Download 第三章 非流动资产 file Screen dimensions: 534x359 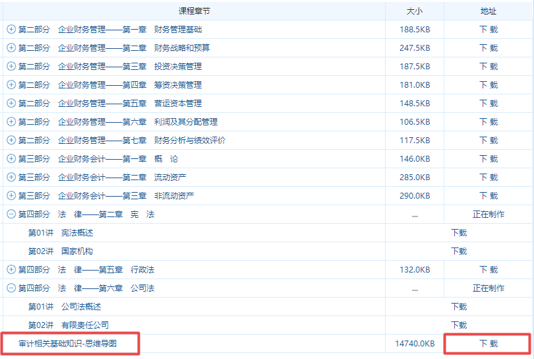point(489,196)
